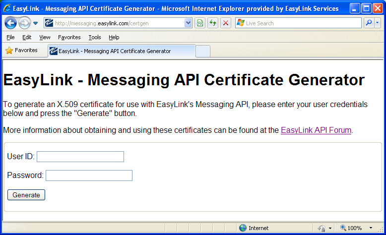Open the Tools menu
Image resolution: width=386 pixels, height=235 pixels.
tap(95, 37)
